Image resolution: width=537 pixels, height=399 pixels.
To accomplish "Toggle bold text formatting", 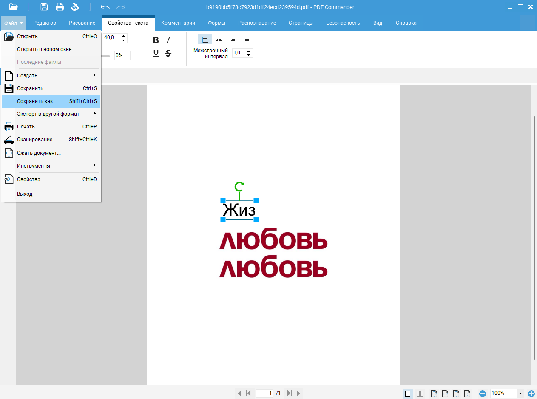I will [156, 40].
